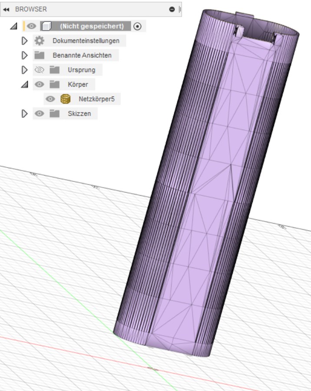Toggle visibility of (Nicht gespeichert) component
This screenshot has width=311, height=391.
pyautogui.click(x=31, y=26)
